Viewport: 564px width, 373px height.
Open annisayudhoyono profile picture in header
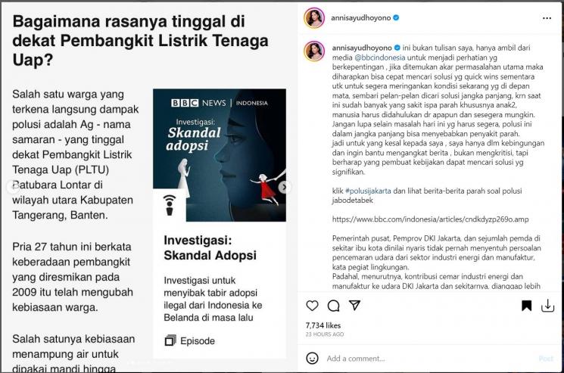coord(314,17)
